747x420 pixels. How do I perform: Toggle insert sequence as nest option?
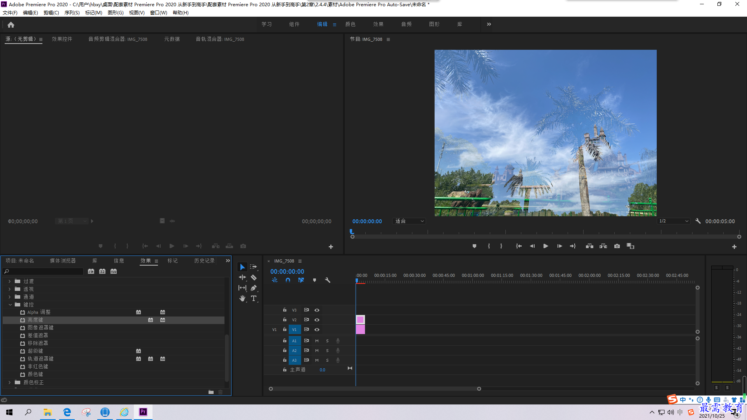[275, 280]
